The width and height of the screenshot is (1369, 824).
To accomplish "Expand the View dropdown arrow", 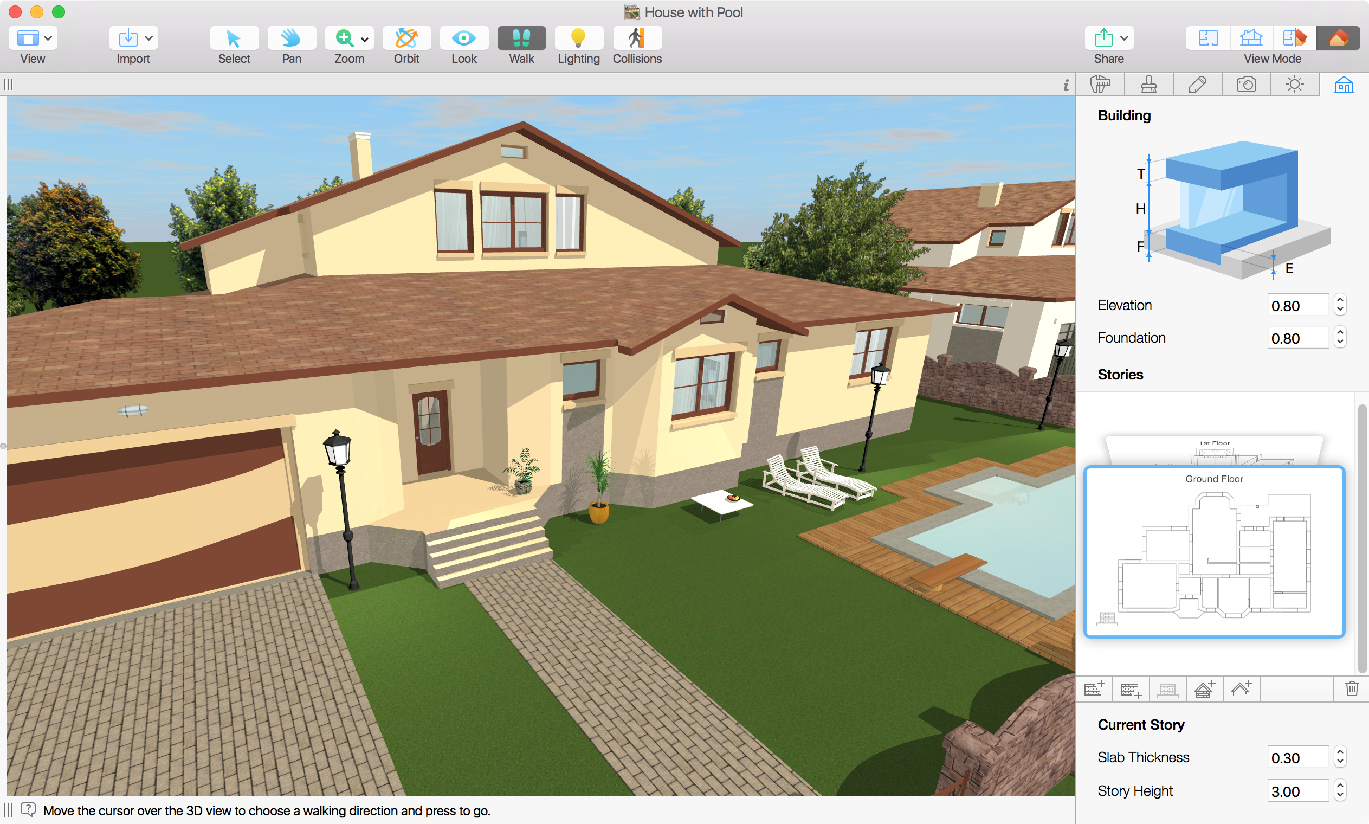I will 48,38.
